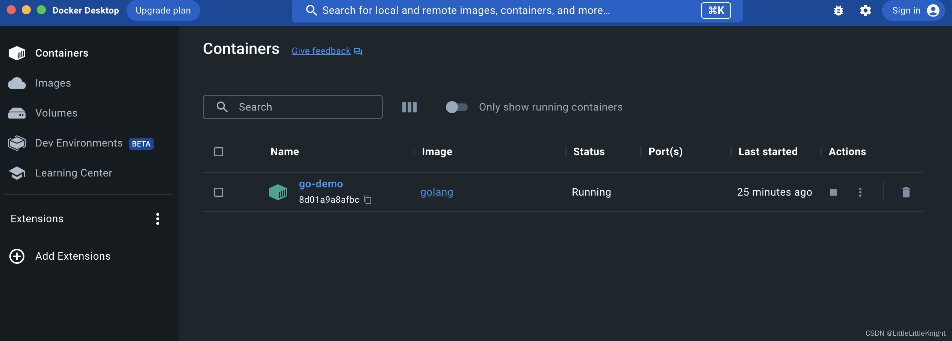The width and height of the screenshot is (952, 341).
Task: Select all containers with header checkbox
Action: click(x=218, y=151)
